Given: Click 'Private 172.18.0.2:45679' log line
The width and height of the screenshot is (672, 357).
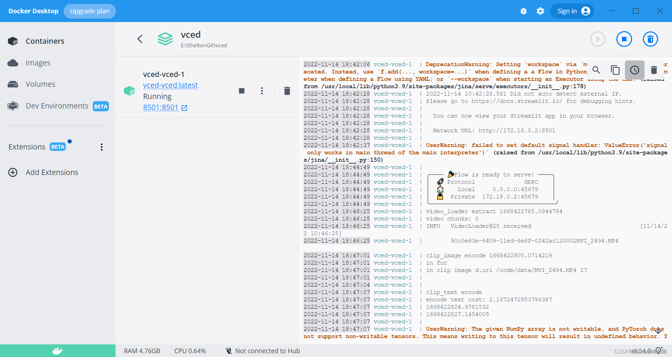Looking at the screenshot, I should pyautogui.click(x=494, y=197).
